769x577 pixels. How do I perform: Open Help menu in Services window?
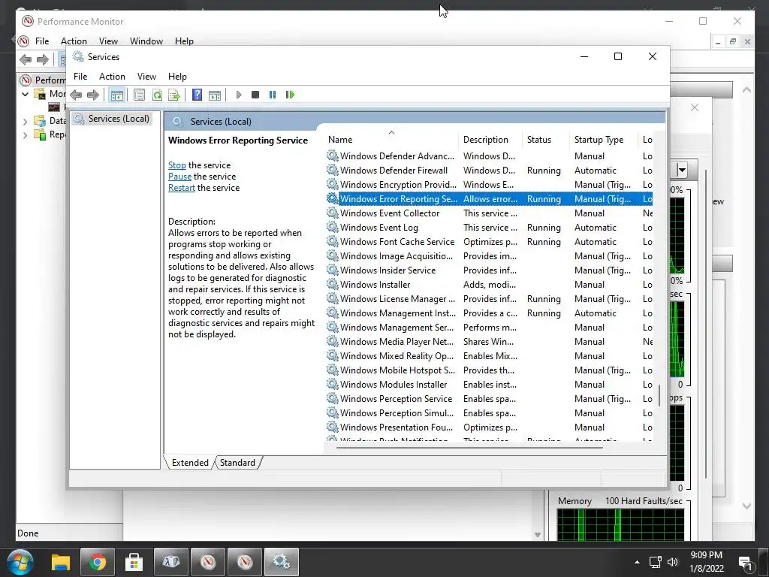[x=177, y=77]
